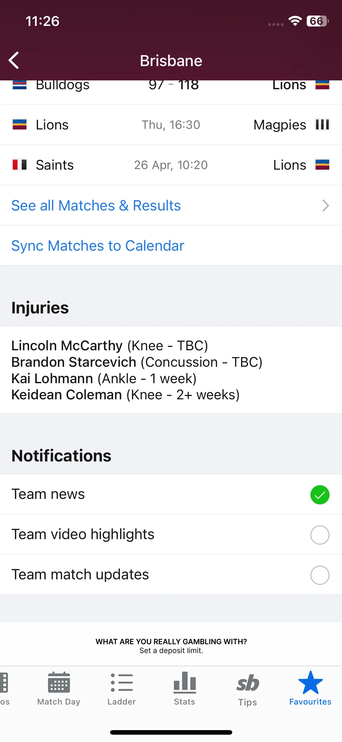
Task: Tap See all Matches & Results link
Action: click(x=96, y=205)
